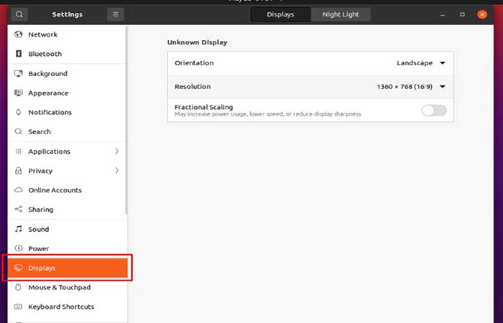
Task: Open the Power label in sidebar
Action: click(x=39, y=248)
